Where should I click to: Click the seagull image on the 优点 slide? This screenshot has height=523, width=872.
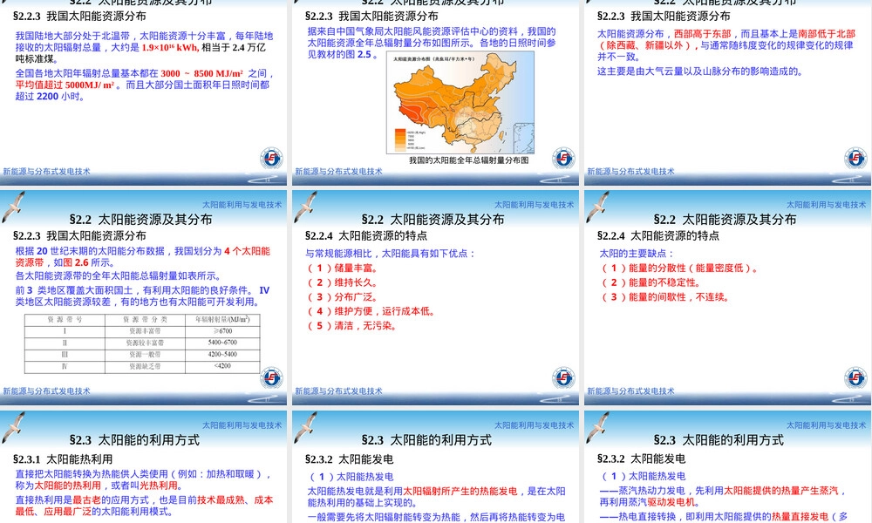click(306, 207)
